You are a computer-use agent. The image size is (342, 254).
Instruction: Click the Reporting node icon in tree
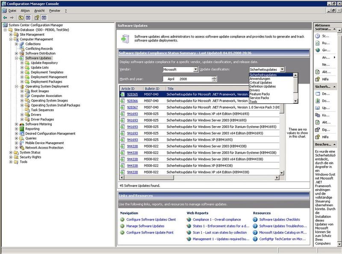coord(22,129)
